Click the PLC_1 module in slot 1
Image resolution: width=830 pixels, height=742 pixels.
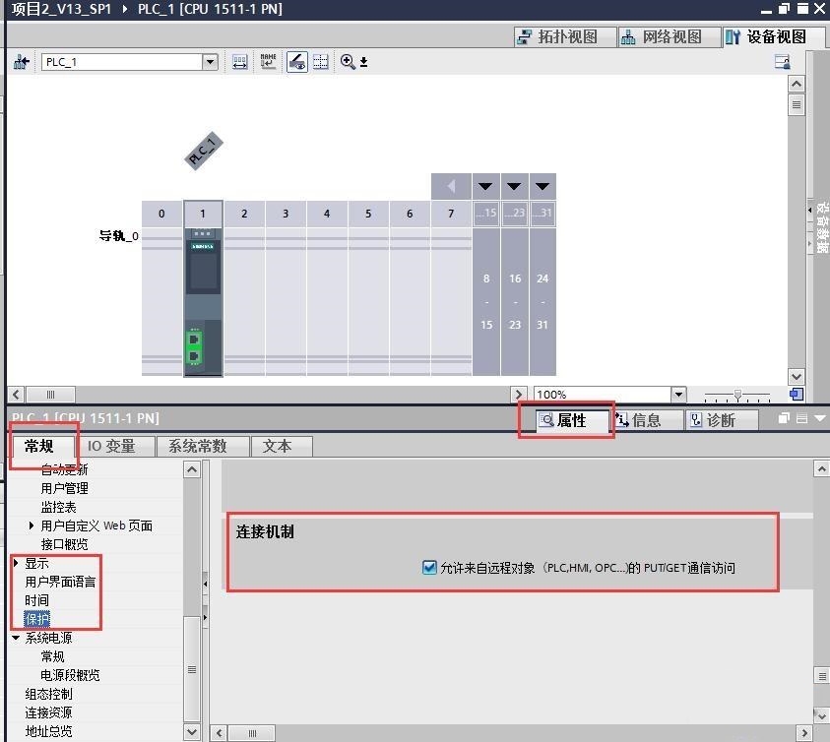202,285
